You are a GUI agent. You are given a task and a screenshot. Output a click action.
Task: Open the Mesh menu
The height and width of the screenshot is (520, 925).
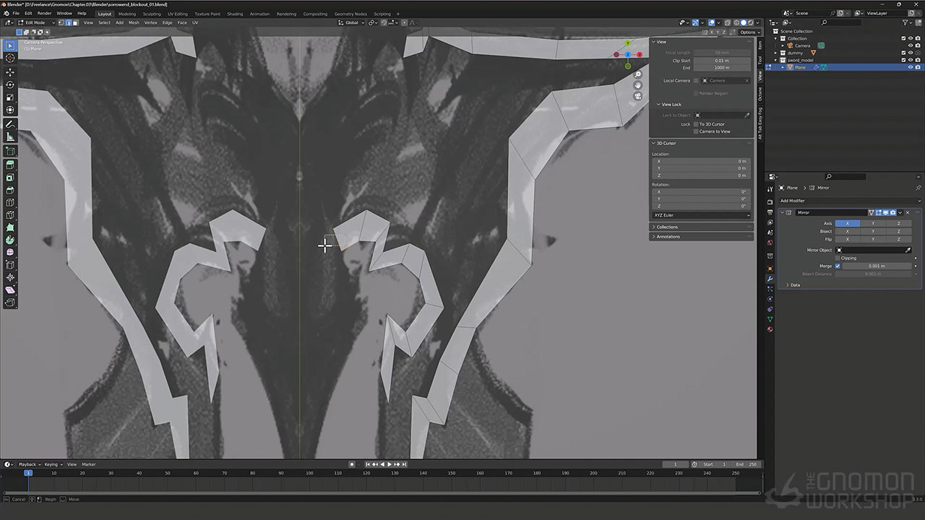click(134, 22)
